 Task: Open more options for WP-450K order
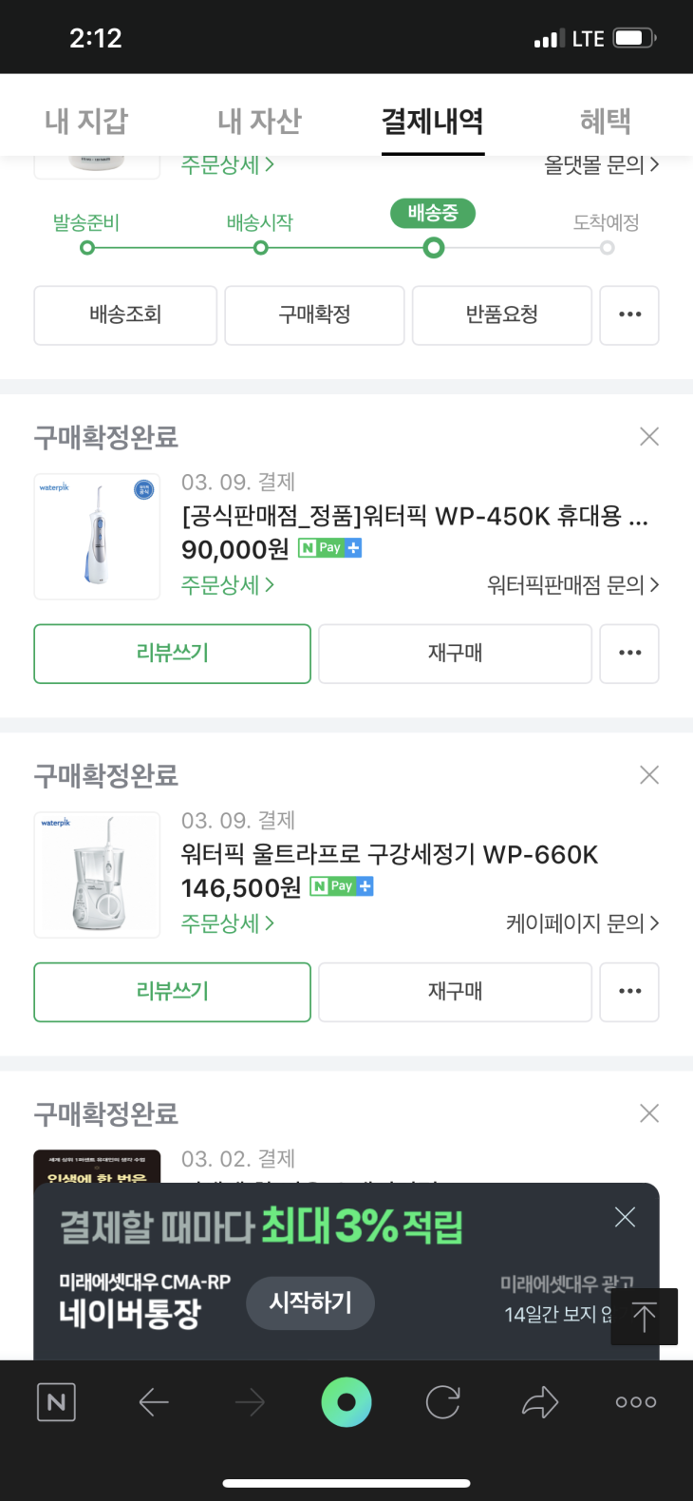(629, 654)
